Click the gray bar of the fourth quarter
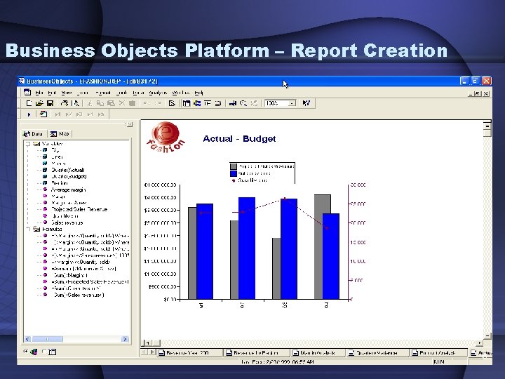Screen dimensions: 505x379 click(323, 204)
